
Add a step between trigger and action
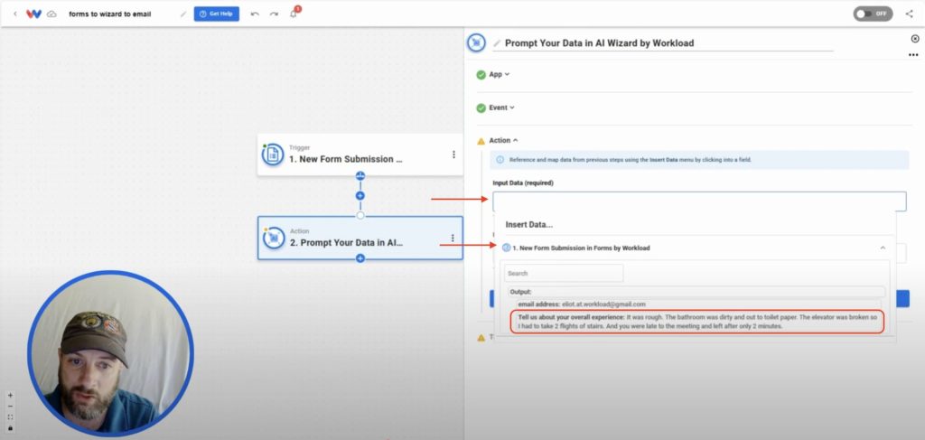click(x=360, y=195)
